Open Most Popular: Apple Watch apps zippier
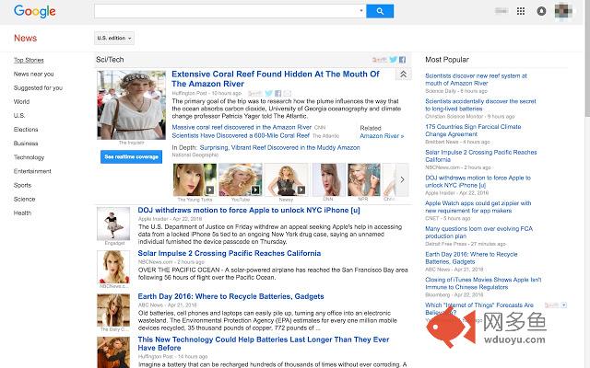Viewport: 590px width, 368px height. coord(478,207)
